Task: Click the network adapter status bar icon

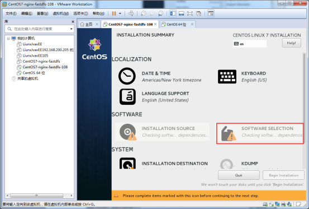Action: tap(277, 205)
